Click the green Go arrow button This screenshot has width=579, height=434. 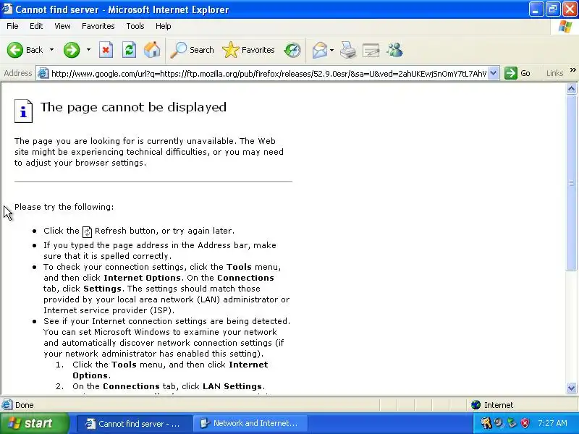(x=511, y=73)
